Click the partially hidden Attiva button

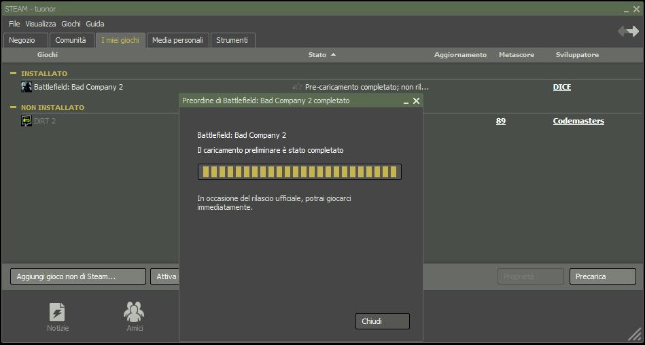click(165, 276)
